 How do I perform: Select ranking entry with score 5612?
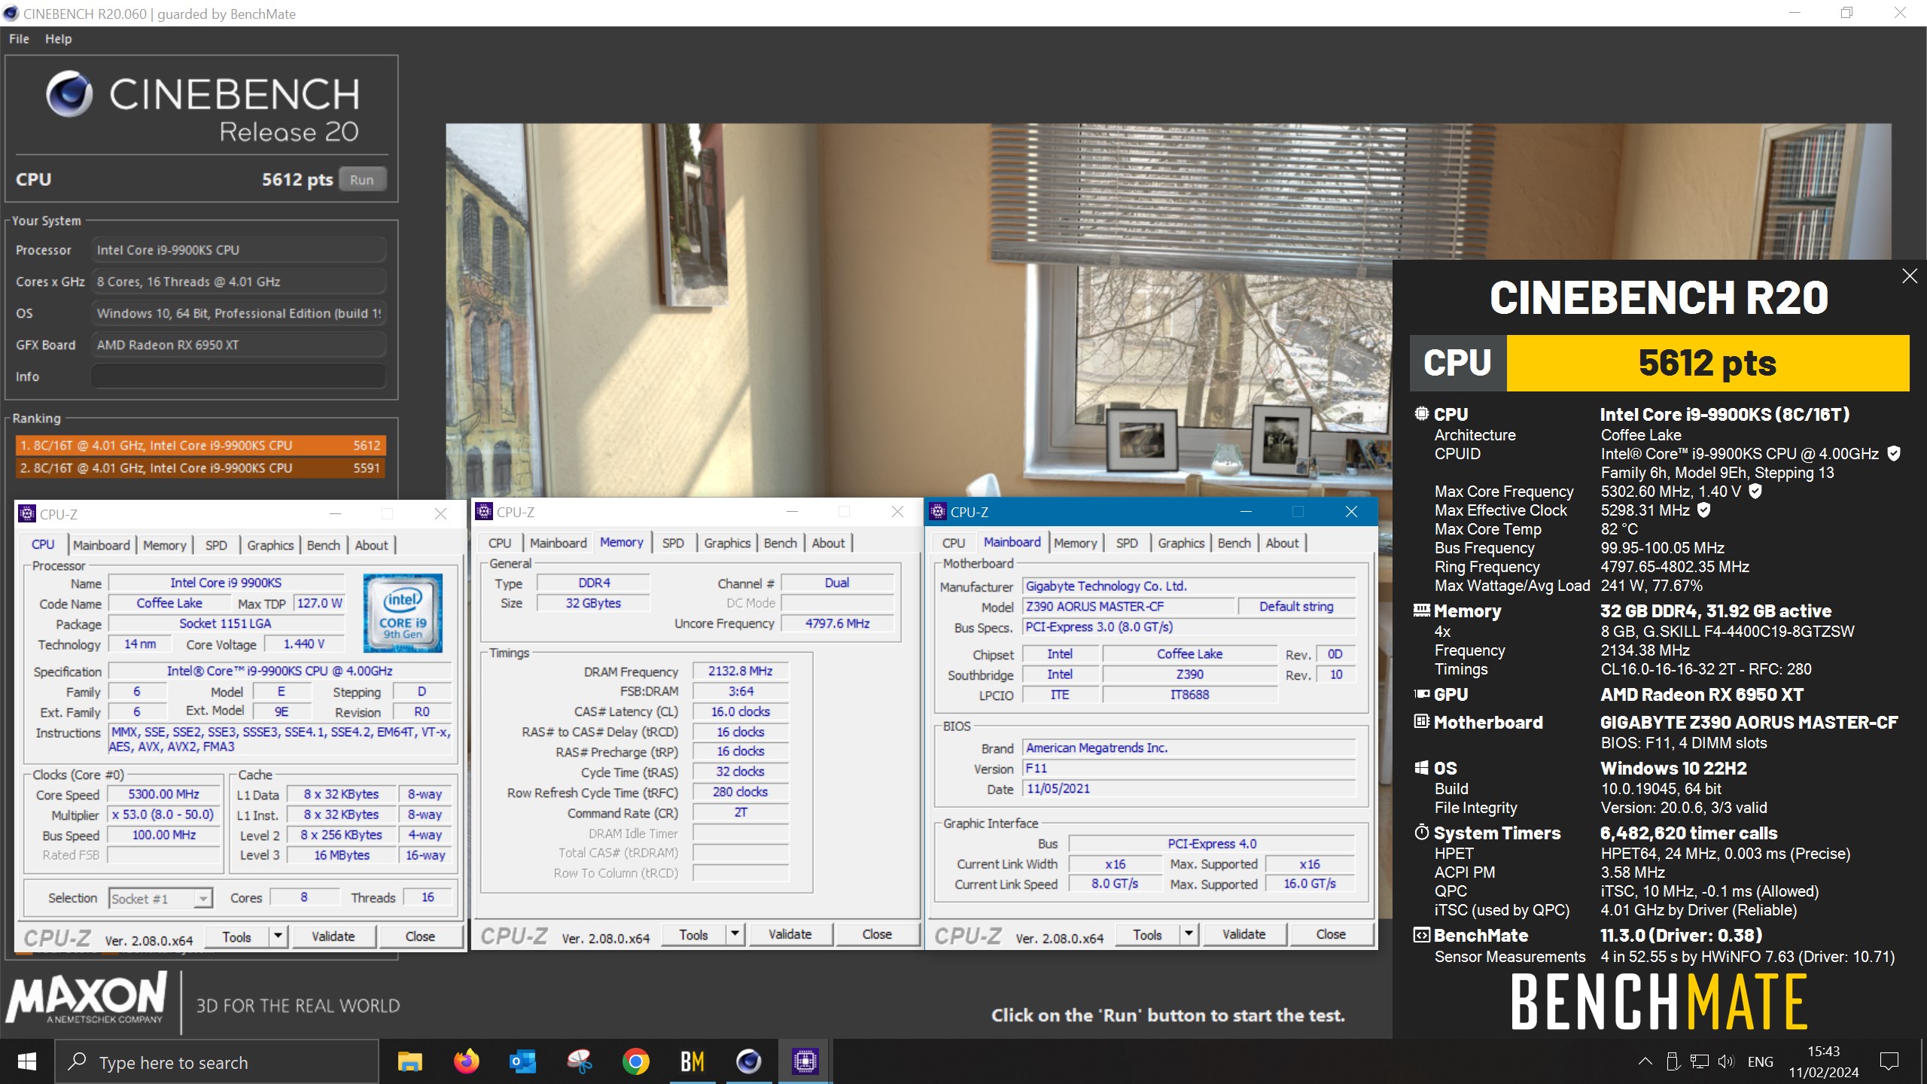[200, 446]
